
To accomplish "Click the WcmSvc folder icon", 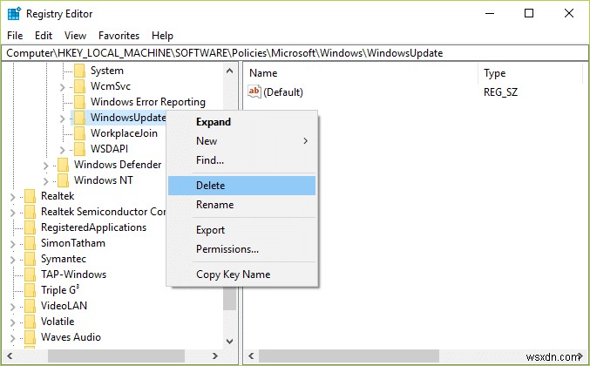I will (80, 86).
